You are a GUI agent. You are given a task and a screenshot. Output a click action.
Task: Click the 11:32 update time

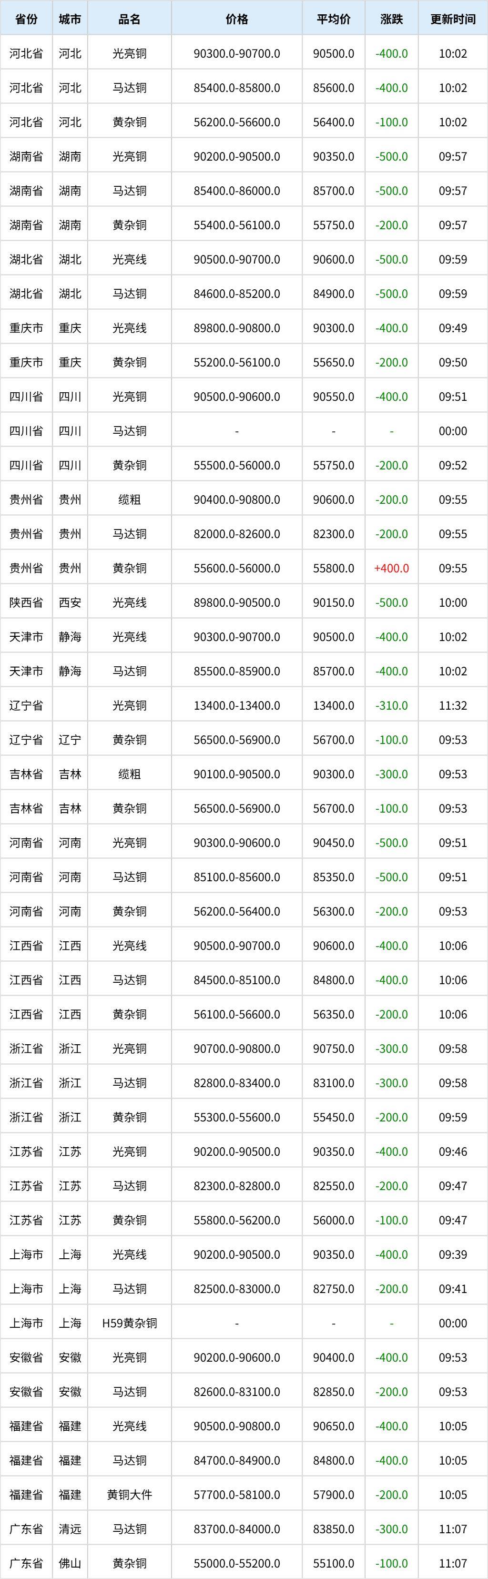tap(453, 705)
